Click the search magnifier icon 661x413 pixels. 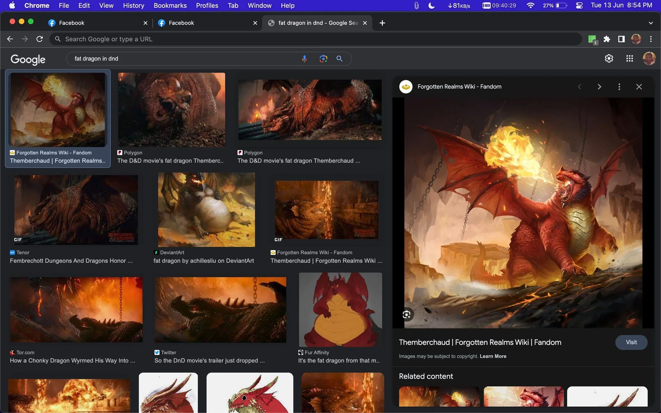pyautogui.click(x=340, y=58)
